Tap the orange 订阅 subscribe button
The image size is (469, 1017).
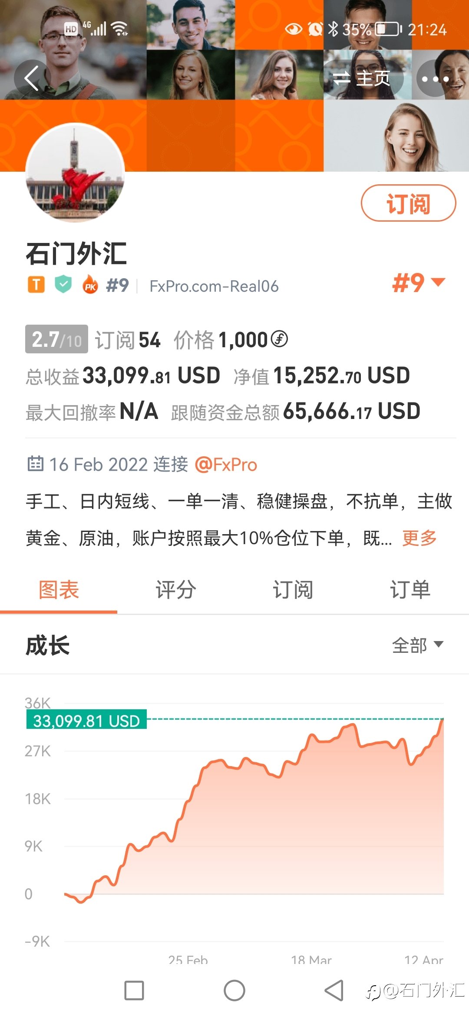pos(409,203)
